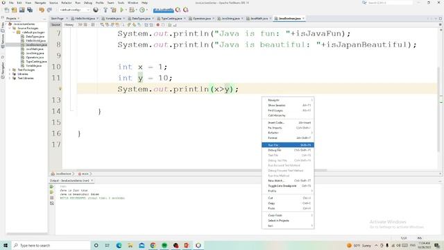Click the red Toggle Breakpoint editor icon
The height and width of the screenshot is (250, 444).
pos(158,25)
